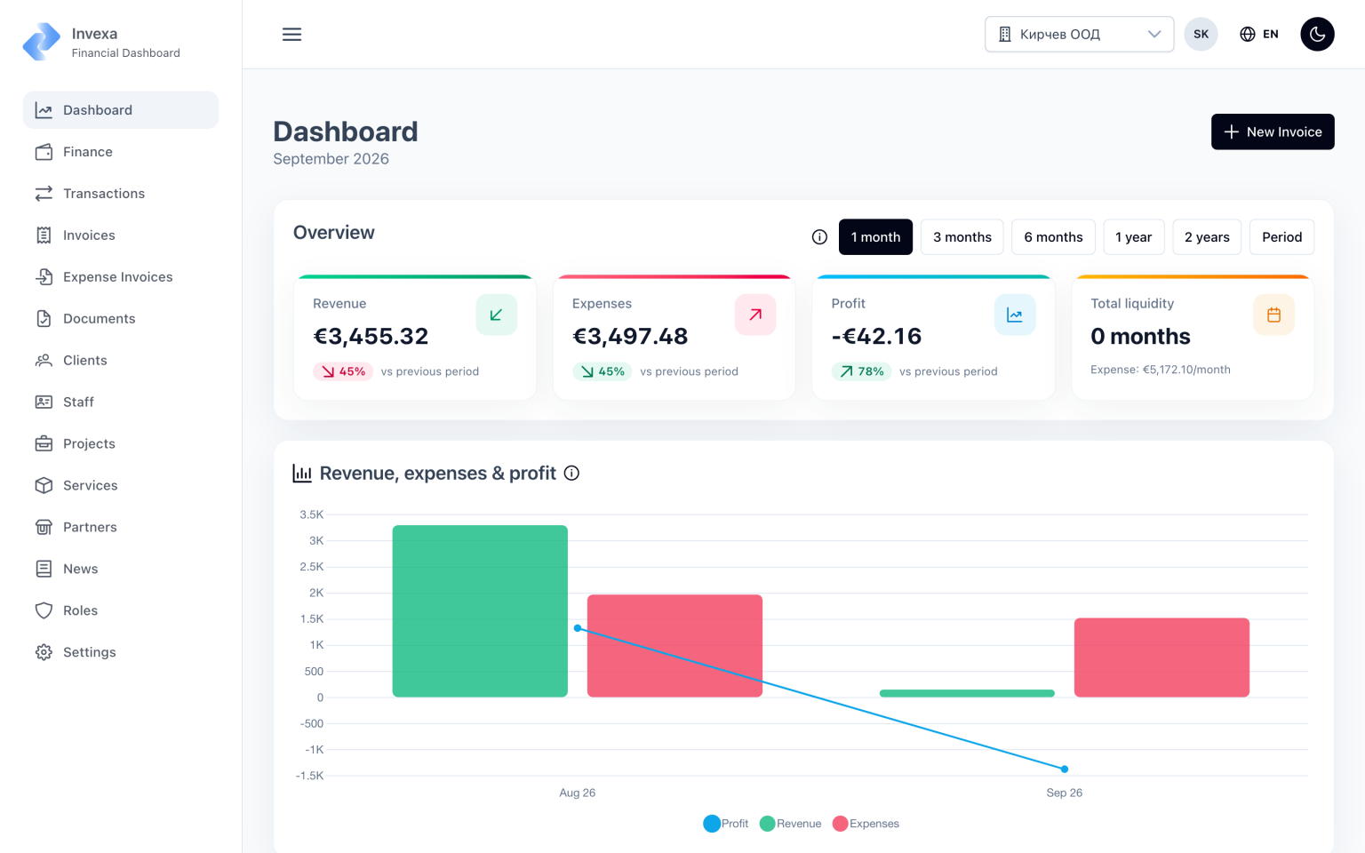Click the Expenses card arrow icon

click(755, 315)
